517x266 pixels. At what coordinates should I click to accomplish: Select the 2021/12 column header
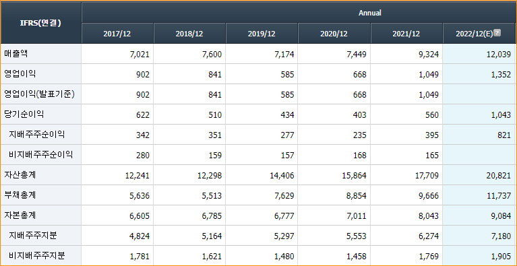pos(406,34)
